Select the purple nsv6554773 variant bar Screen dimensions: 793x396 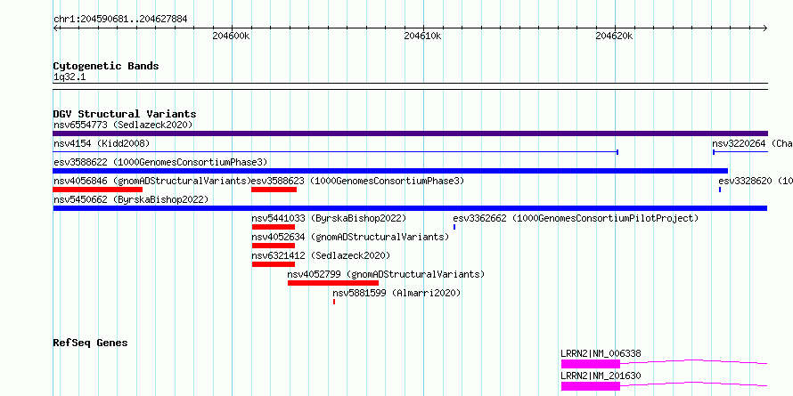[x=410, y=133]
